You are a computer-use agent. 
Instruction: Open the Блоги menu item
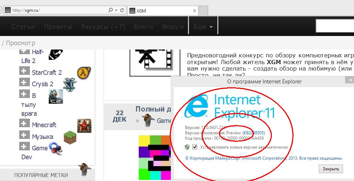tap(143, 27)
